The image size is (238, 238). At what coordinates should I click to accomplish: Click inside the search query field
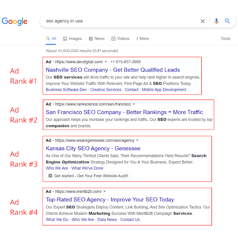point(121,21)
